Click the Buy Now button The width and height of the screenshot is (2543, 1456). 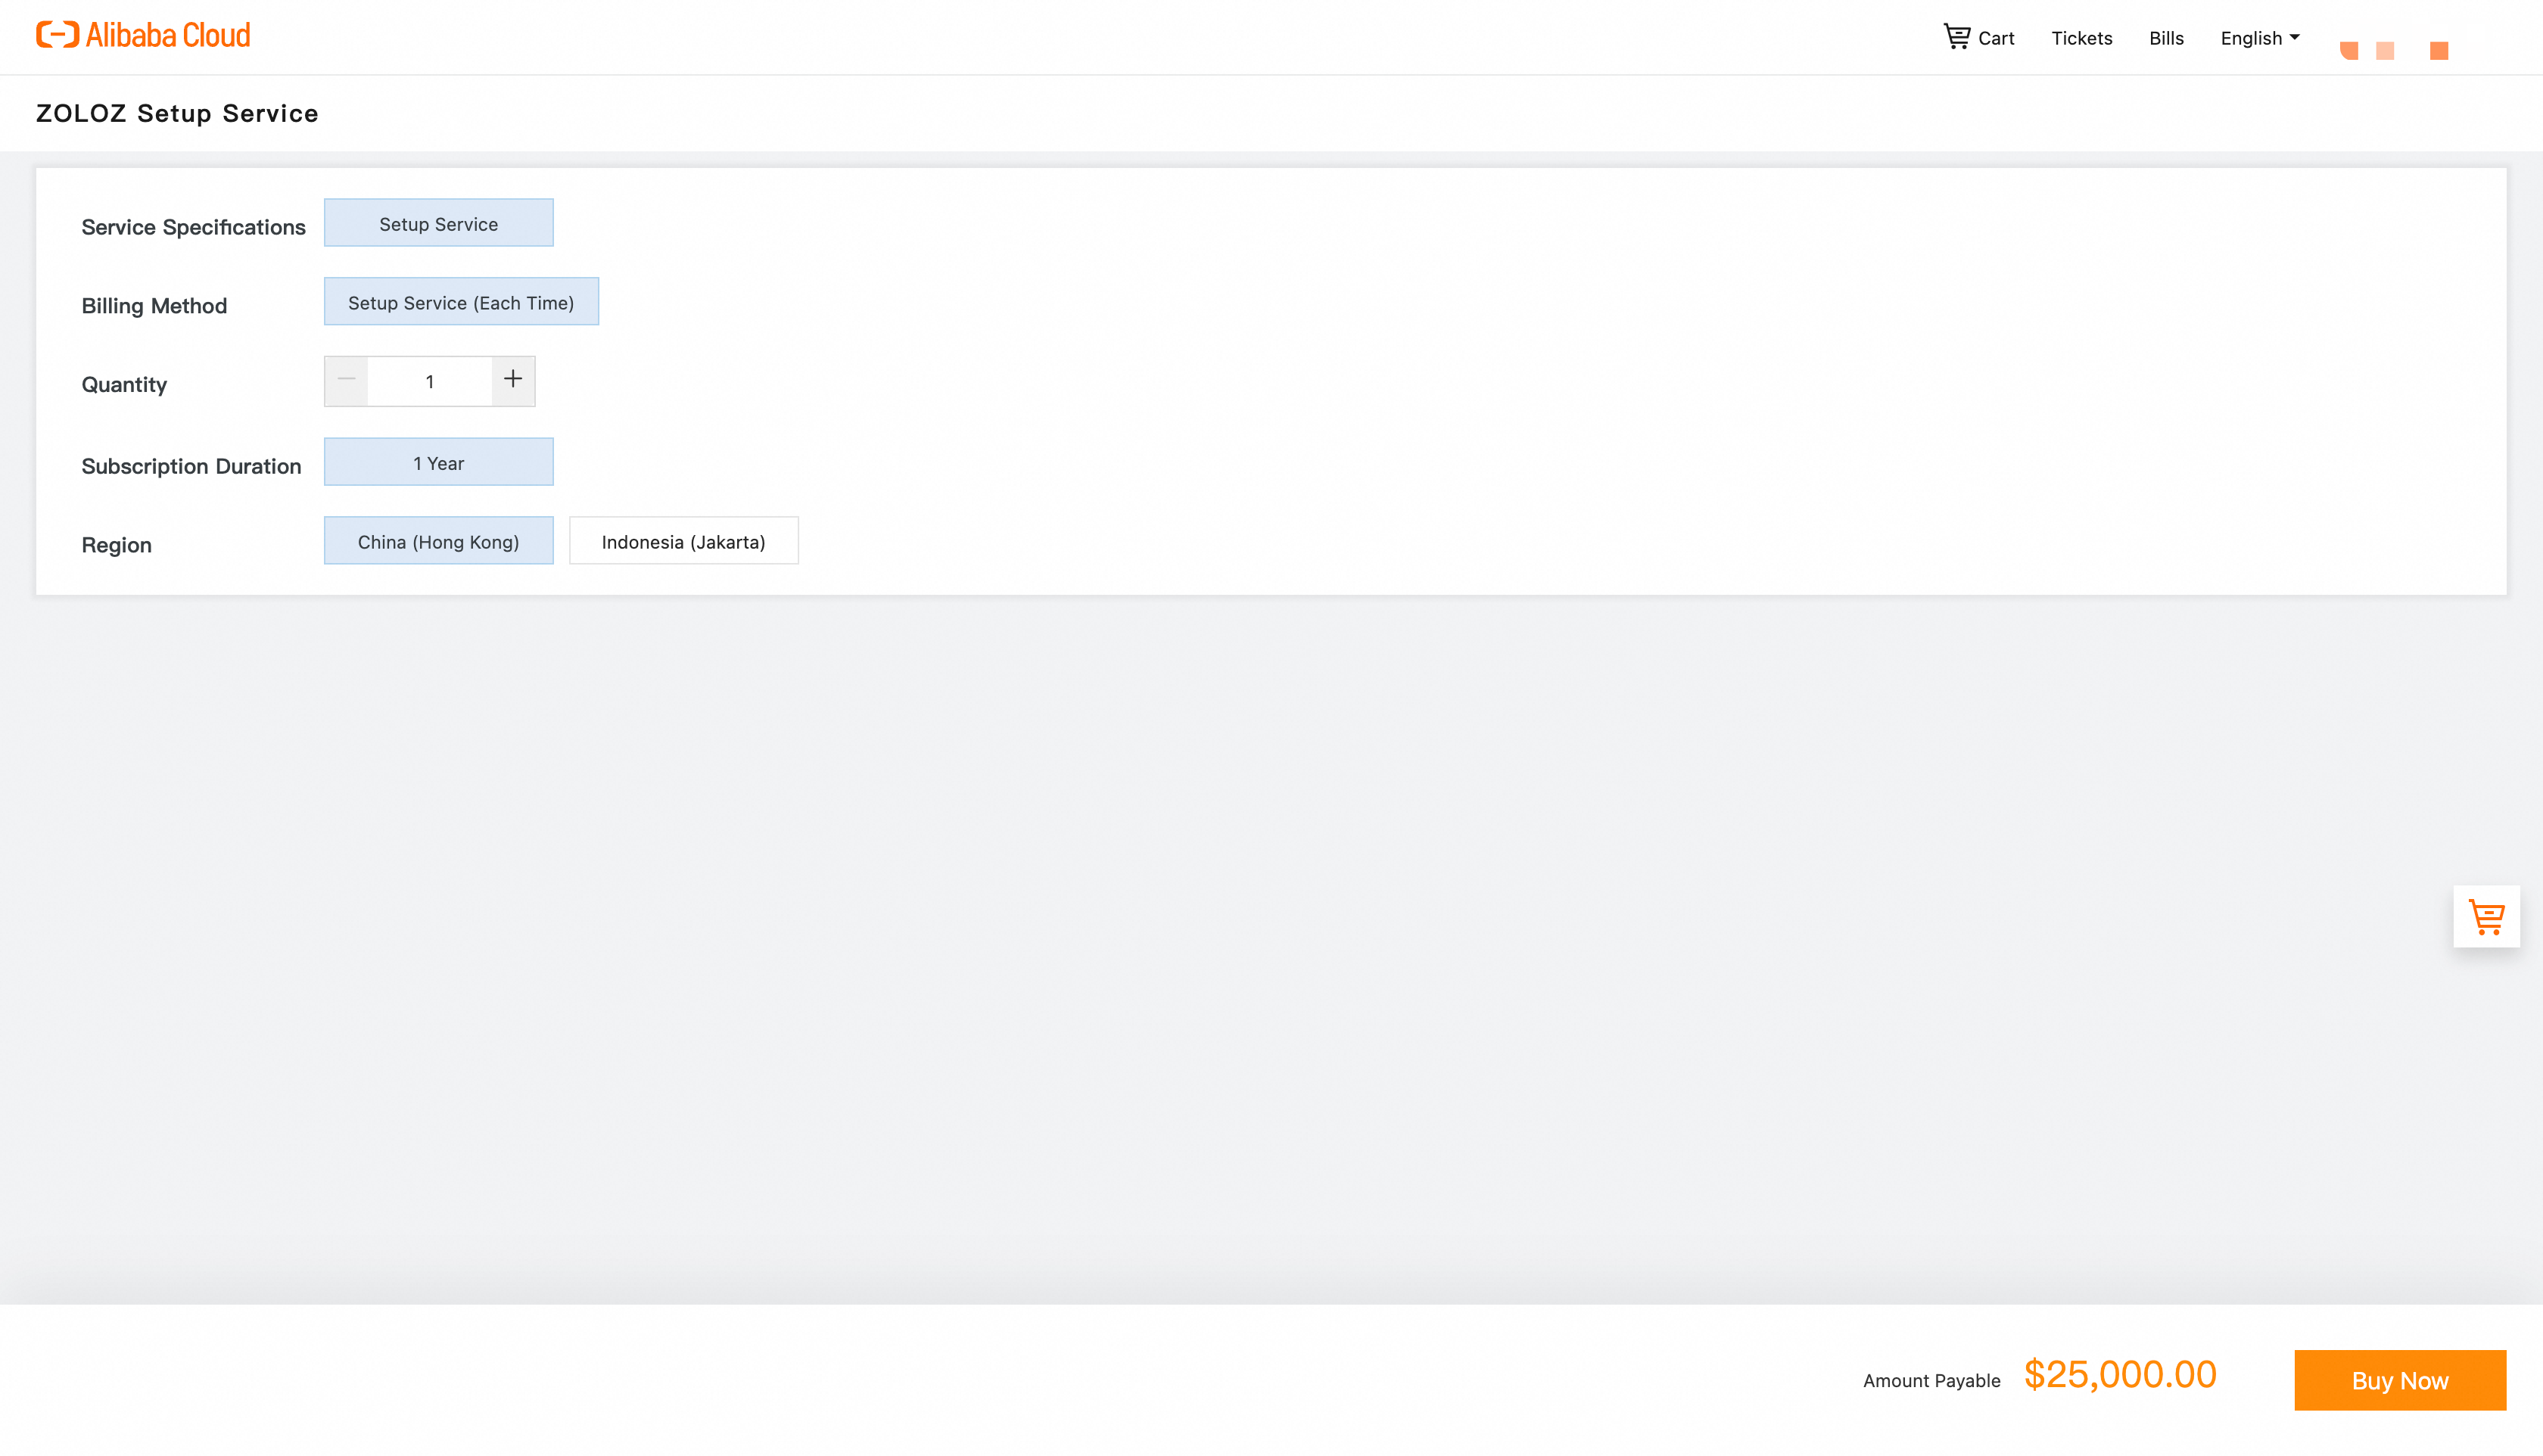(2399, 1380)
